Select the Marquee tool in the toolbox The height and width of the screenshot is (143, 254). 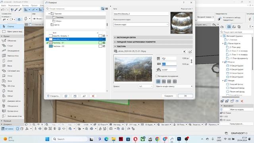[12, 31]
